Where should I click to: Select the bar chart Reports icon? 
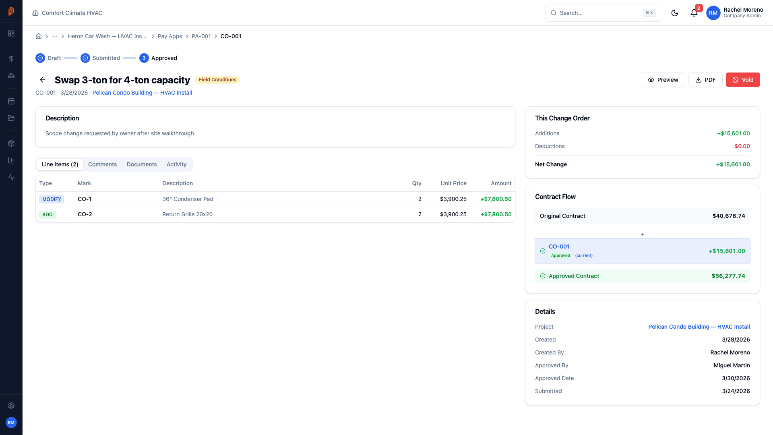11,160
